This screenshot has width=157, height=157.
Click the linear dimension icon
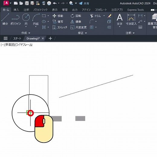point(140,16)
